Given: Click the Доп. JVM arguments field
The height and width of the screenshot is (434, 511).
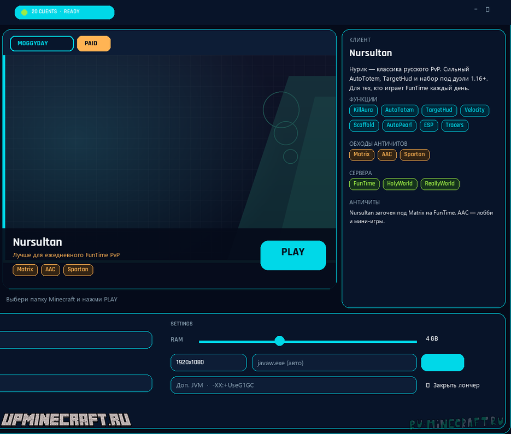Looking at the screenshot, I should point(293,385).
